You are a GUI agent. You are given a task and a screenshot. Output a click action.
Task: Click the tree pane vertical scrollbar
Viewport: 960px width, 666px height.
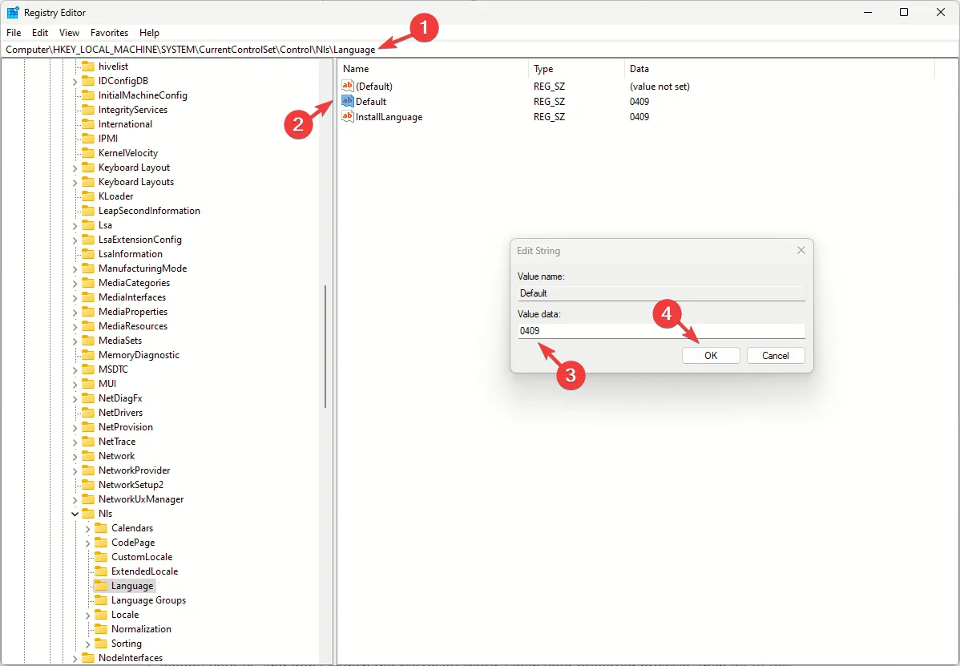tap(325, 347)
